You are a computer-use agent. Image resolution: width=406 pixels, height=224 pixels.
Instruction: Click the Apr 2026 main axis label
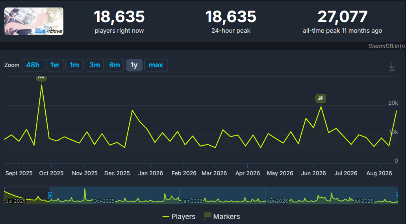pyautogui.click(x=248, y=173)
